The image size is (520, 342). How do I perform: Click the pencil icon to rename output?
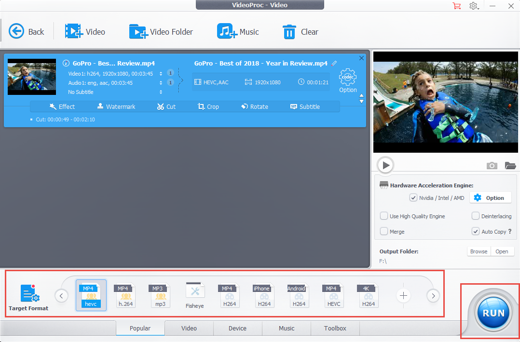(334, 63)
